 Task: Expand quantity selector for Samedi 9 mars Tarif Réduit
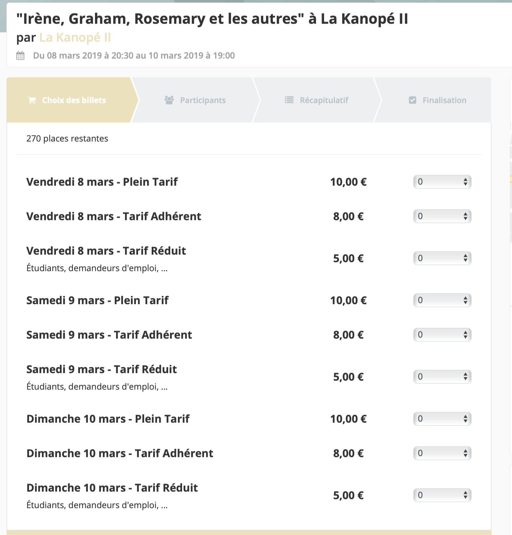[x=442, y=377]
